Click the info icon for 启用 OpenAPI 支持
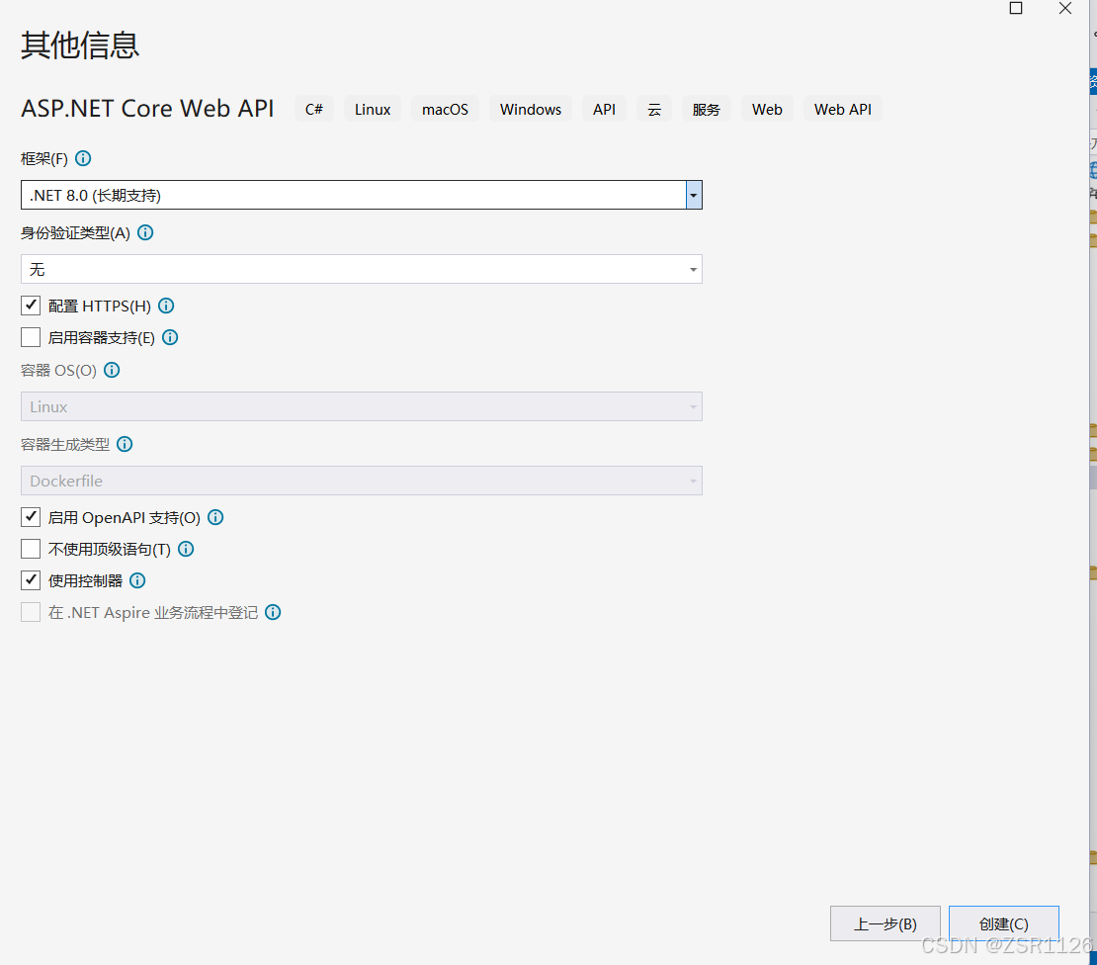The width and height of the screenshot is (1097, 965). pyautogui.click(x=215, y=517)
